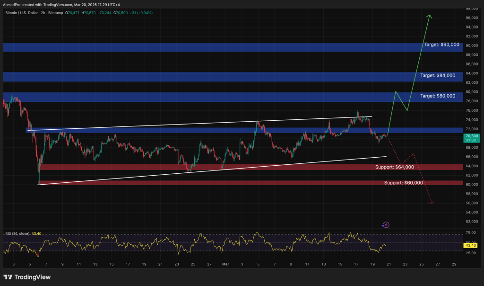Click the open price value O70,477
Screen dimensions: 484x286
coord(74,12)
